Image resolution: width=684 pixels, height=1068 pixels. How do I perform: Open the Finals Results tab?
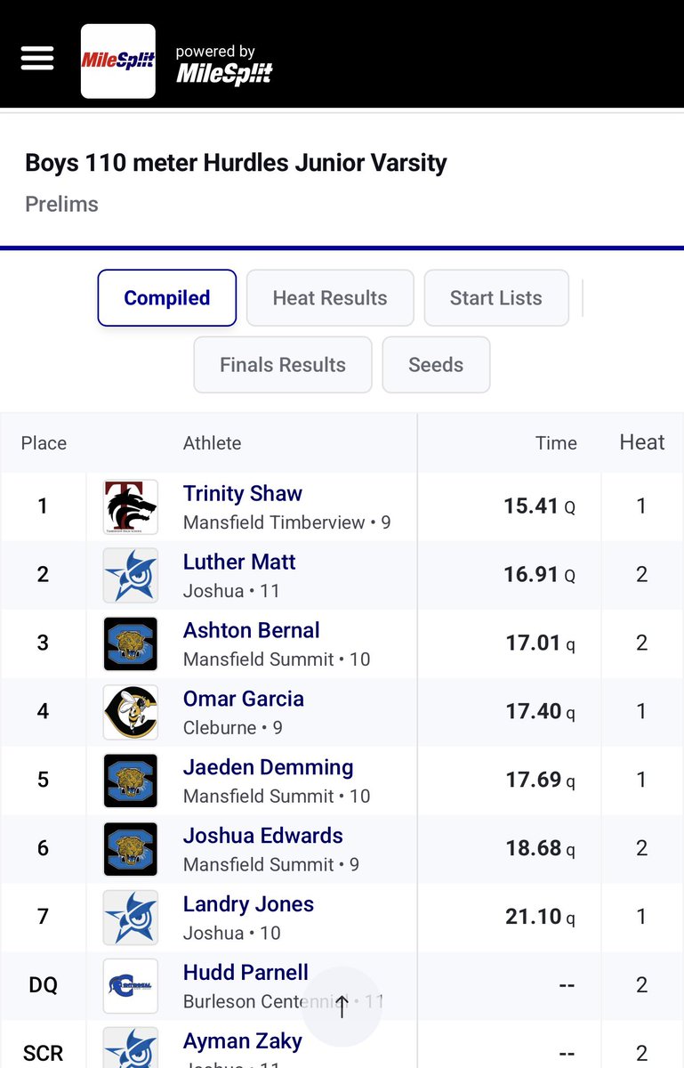pyautogui.click(x=283, y=365)
